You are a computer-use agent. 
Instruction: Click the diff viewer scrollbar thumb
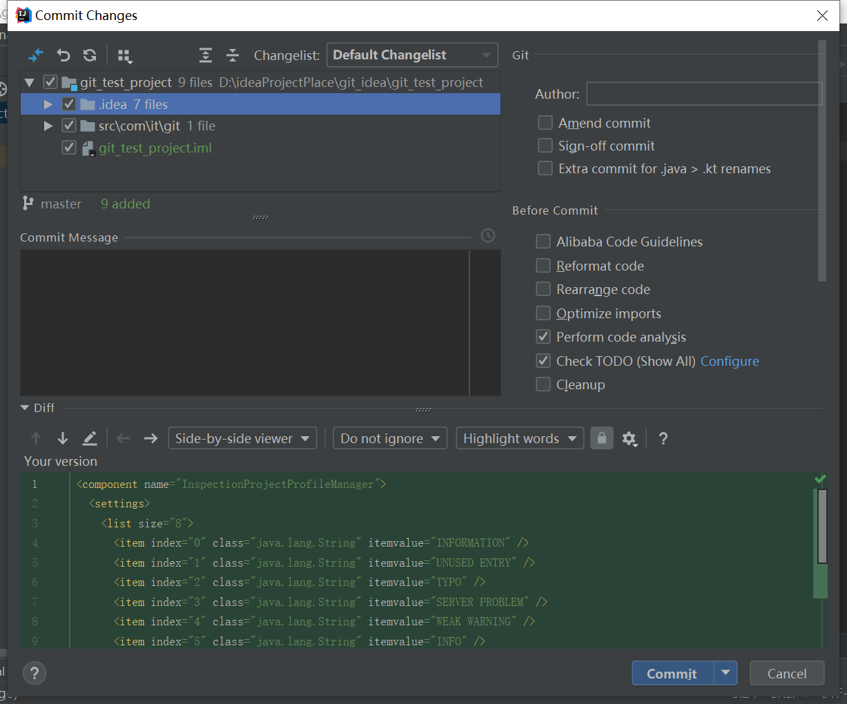[822, 526]
